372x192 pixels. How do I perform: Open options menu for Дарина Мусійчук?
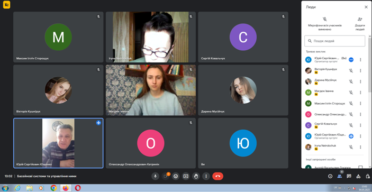pyautogui.click(x=360, y=81)
